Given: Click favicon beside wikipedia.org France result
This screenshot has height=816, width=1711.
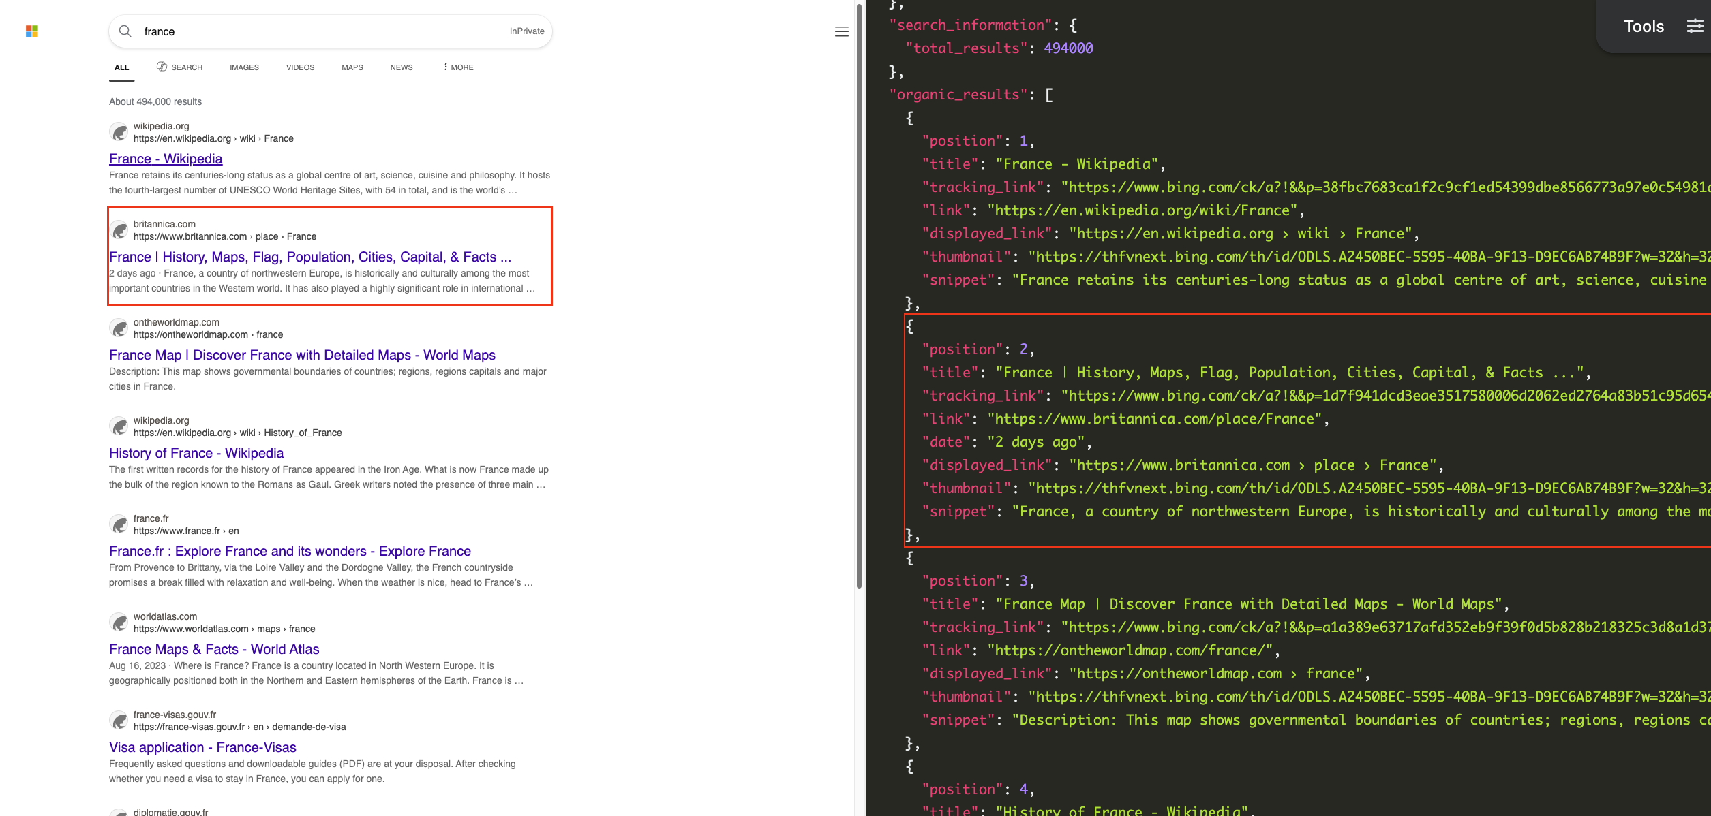Looking at the screenshot, I should click(x=119, y=132).
